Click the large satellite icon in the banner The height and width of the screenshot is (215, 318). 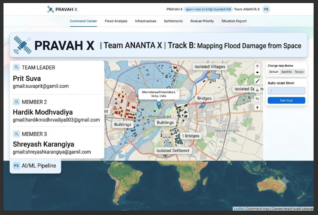pos(22,45)
